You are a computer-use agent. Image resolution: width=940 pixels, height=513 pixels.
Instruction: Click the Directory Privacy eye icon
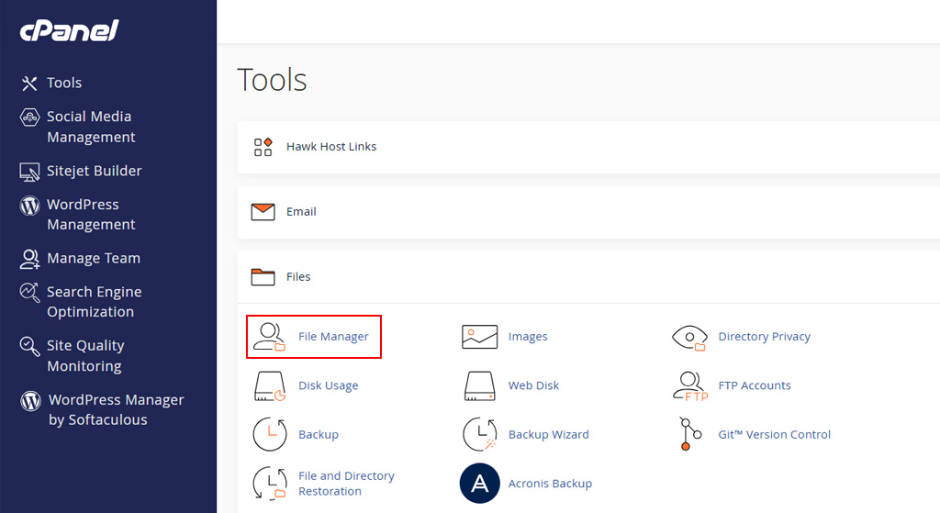(689, 338)
